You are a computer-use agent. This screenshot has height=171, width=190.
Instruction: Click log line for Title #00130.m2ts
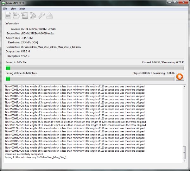tap(74, 131)
